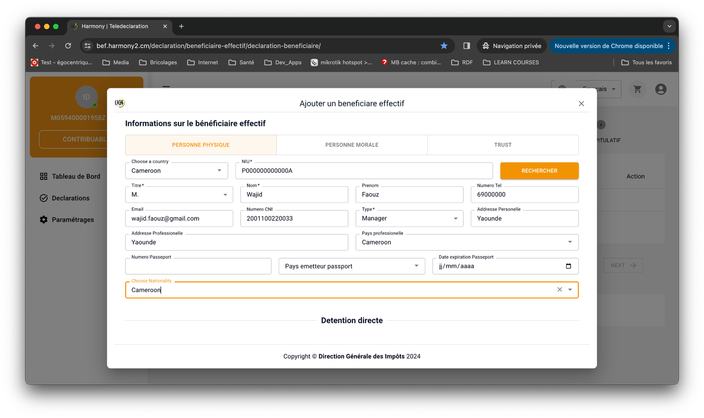Click the Prenom field containing Faouz

tap(409, 194)
